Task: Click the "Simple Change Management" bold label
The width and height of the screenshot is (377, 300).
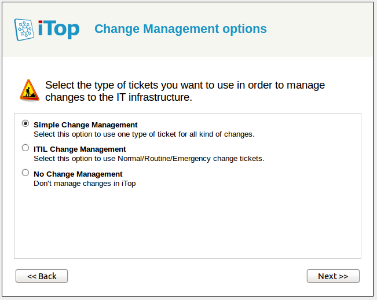Action: click(x=86, y=125)
